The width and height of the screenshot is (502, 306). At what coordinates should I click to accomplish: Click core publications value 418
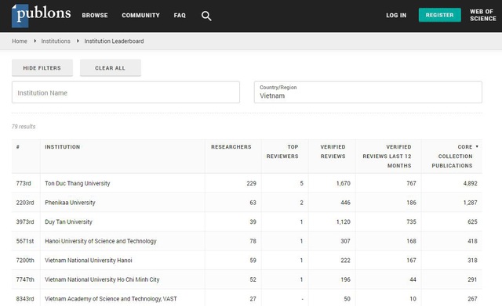point(472,241)
